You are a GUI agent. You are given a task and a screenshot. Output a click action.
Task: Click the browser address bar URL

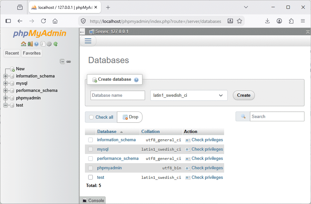click(155, 21)
